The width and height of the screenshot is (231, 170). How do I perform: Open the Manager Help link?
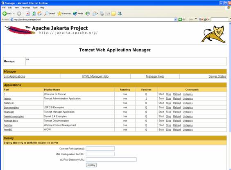(x=155, y=76)
